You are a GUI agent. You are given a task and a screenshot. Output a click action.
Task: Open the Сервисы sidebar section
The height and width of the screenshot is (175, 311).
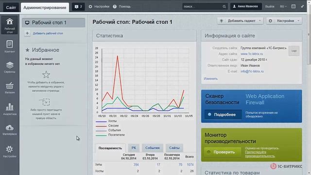[x=10, y=67]
